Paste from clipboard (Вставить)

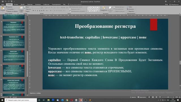point(3,9)
